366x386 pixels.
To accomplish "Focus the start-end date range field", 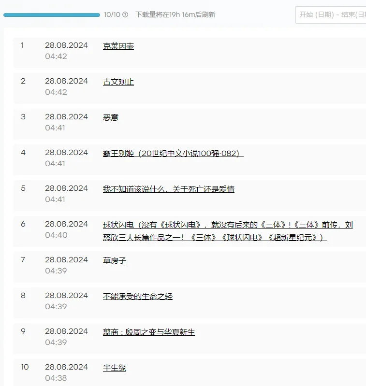I will point(331,15).
